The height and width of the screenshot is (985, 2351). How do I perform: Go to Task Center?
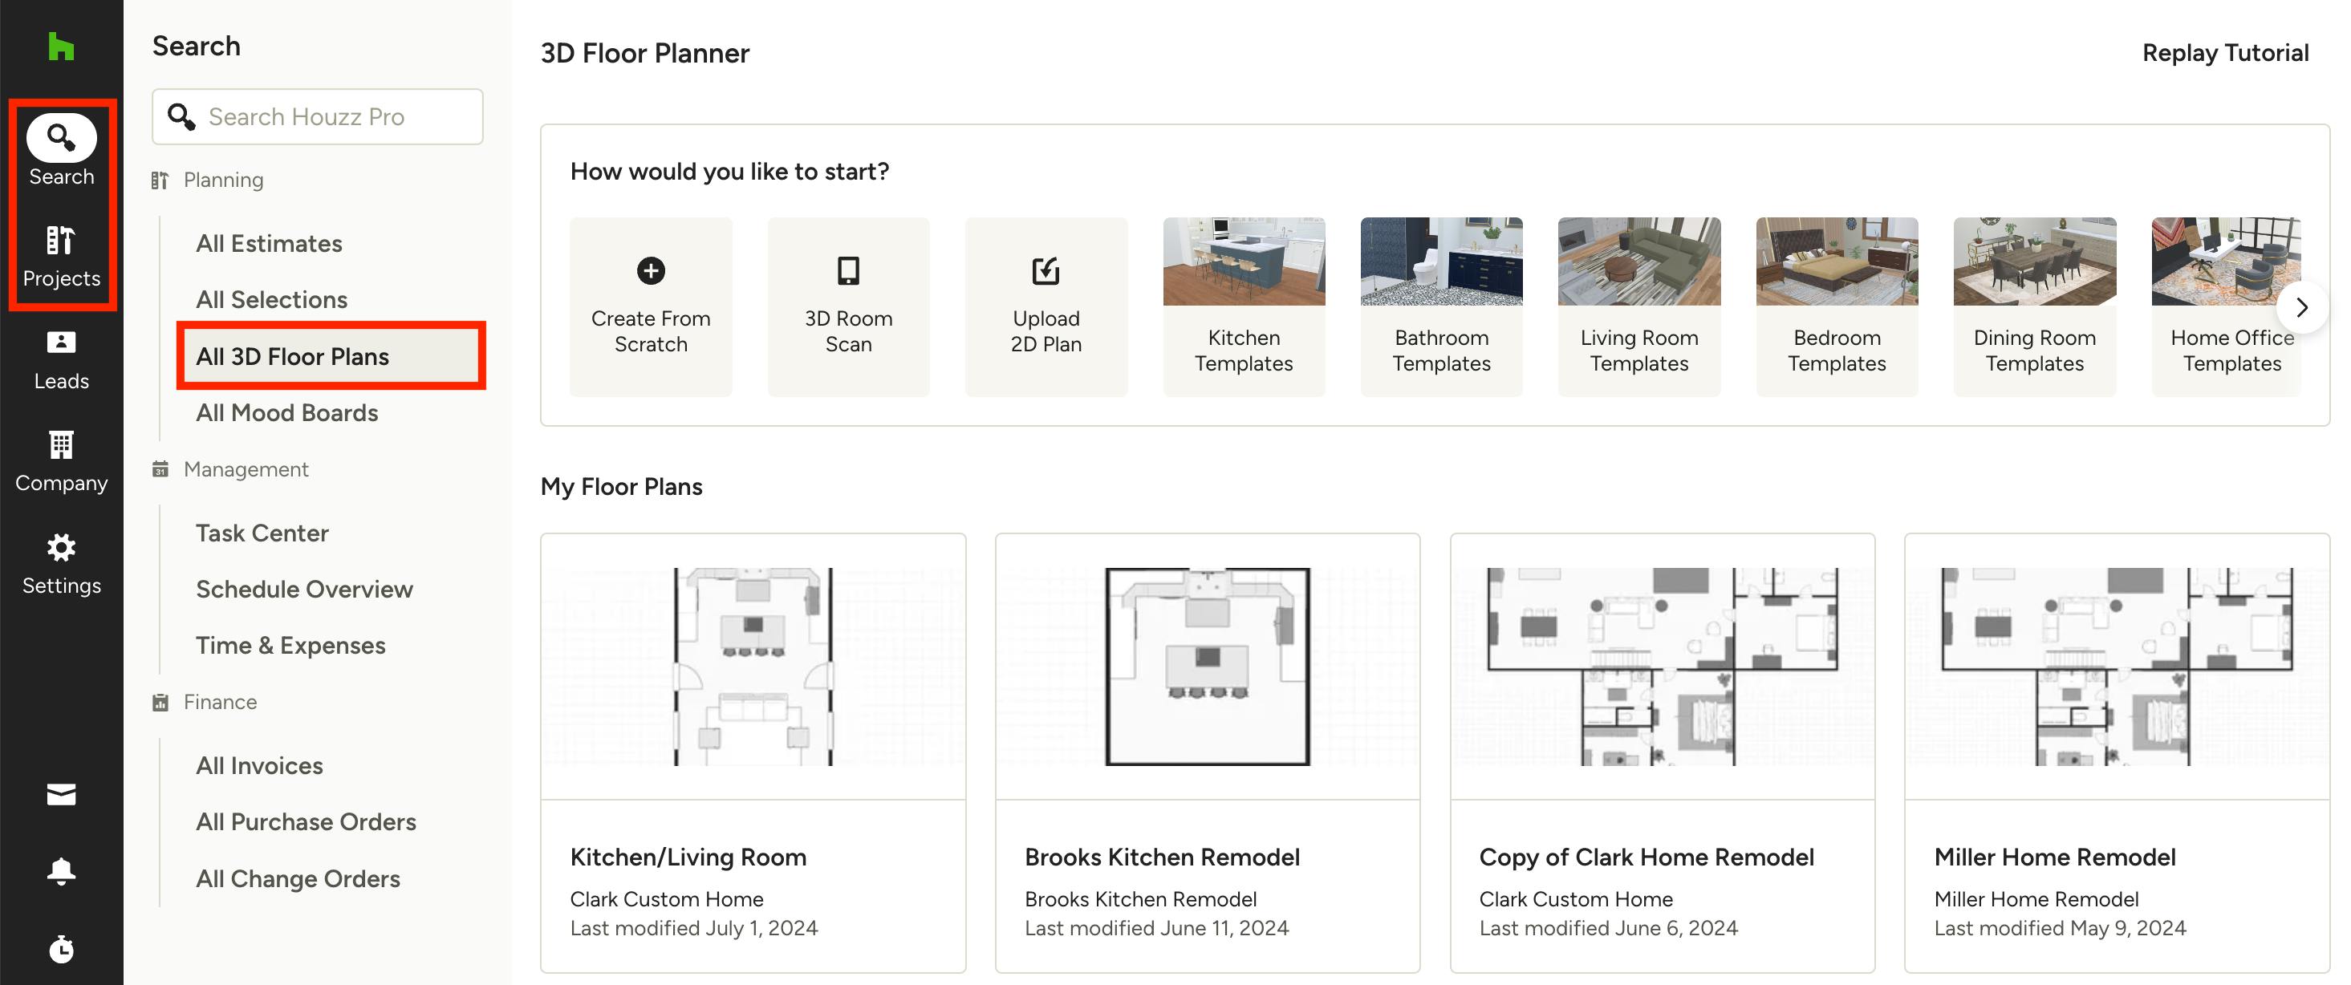click(x=263, y=533)
